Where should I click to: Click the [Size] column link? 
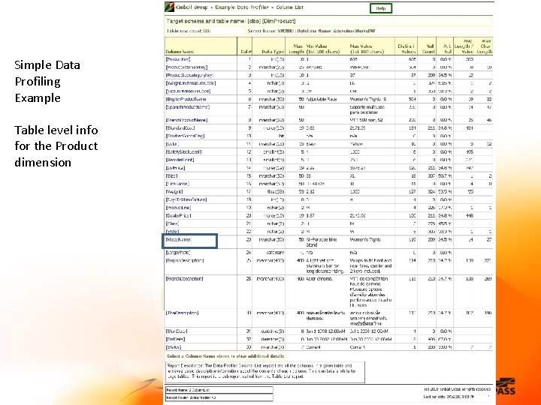[171, 176]
